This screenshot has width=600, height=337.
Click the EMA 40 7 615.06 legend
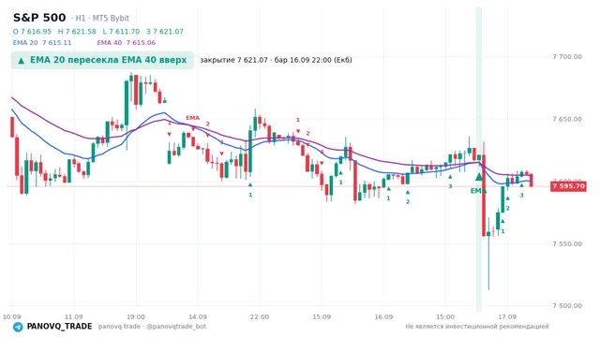point(127,42)
